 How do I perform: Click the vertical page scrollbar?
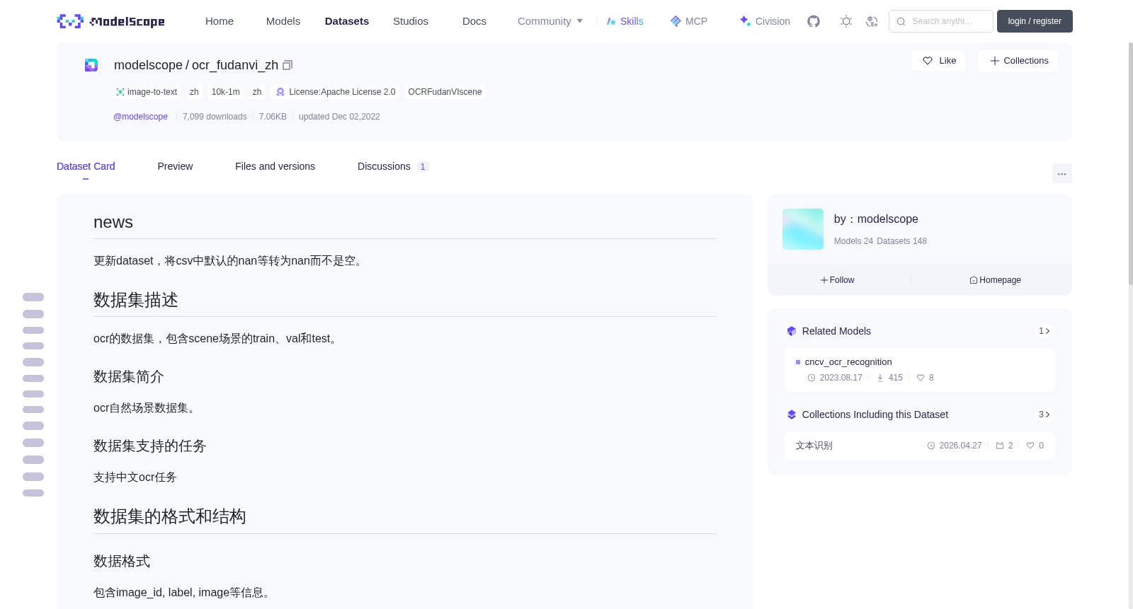point(1131,163)
